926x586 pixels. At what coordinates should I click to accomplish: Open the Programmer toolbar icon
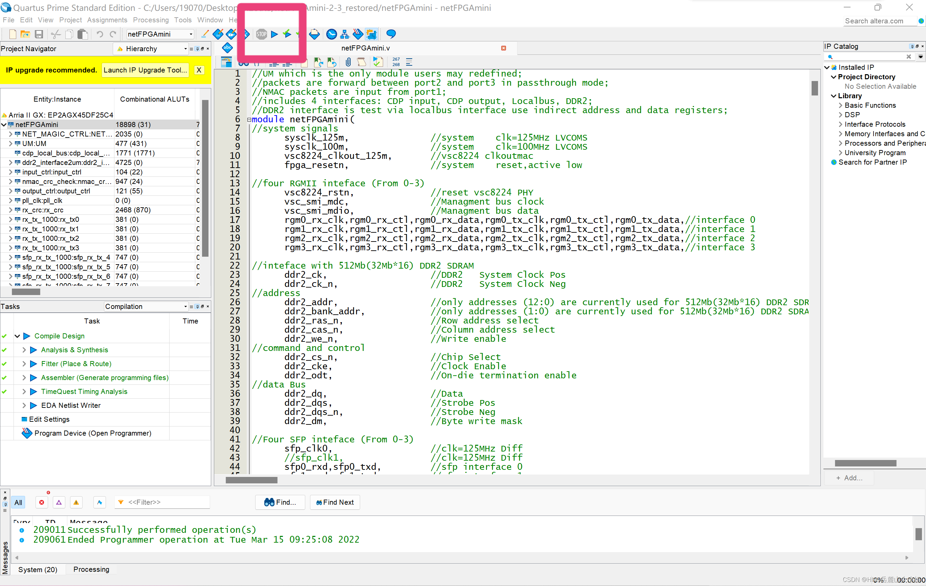(358, 34)
